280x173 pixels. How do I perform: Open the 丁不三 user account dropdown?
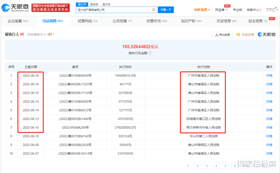(272, 10)
